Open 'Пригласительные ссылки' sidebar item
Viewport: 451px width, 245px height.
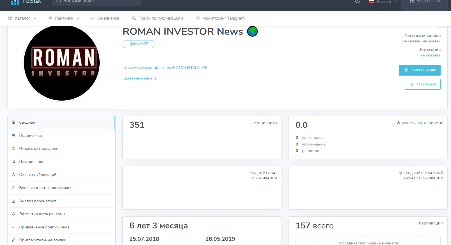(61, 240)
